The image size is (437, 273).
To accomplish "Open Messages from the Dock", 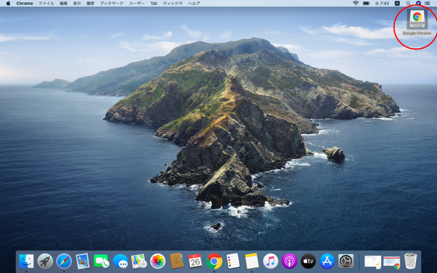I will click(x=120, y=261).
